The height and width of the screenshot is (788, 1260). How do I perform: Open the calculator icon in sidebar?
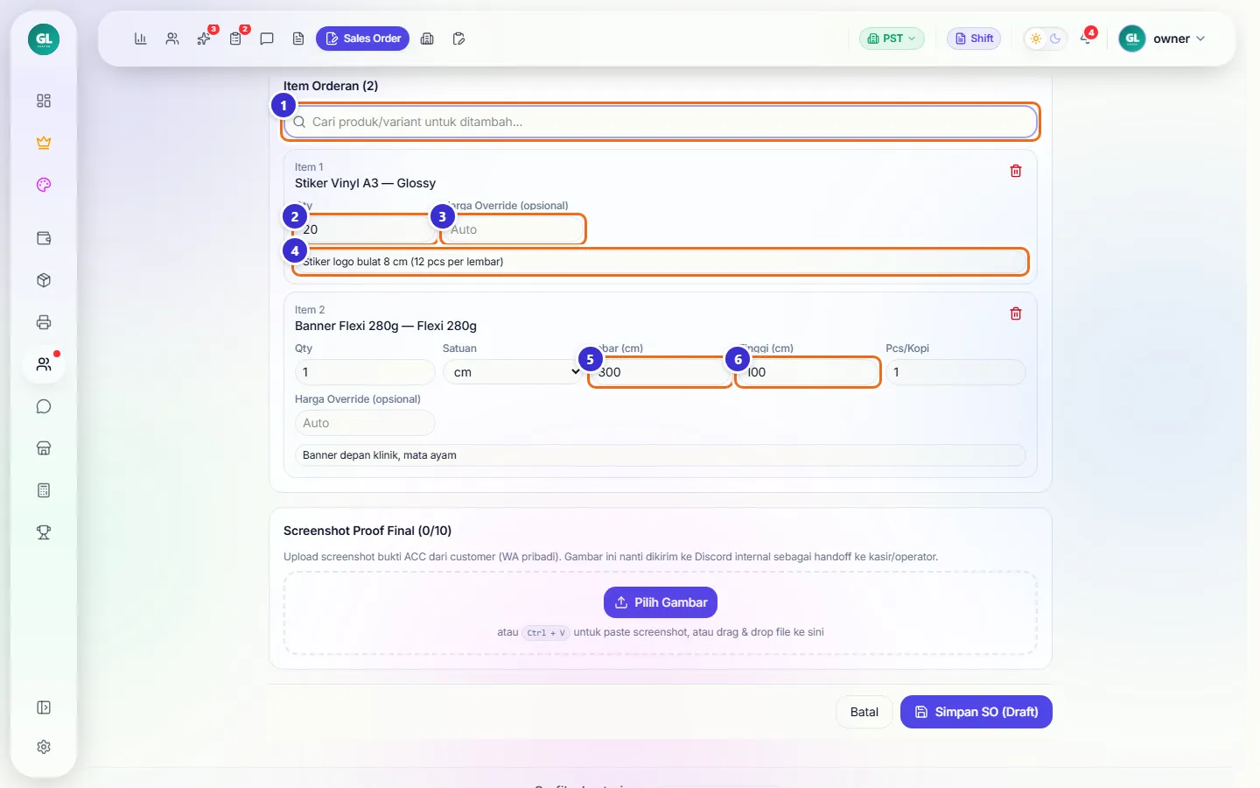44,490
